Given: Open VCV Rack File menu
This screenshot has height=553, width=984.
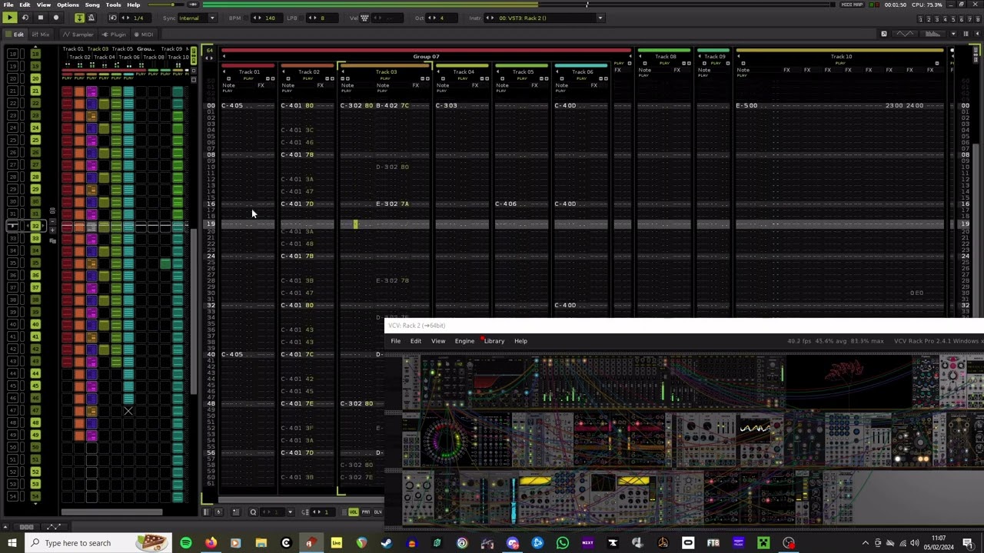Looking at the screenshot, I should [395, 341].
